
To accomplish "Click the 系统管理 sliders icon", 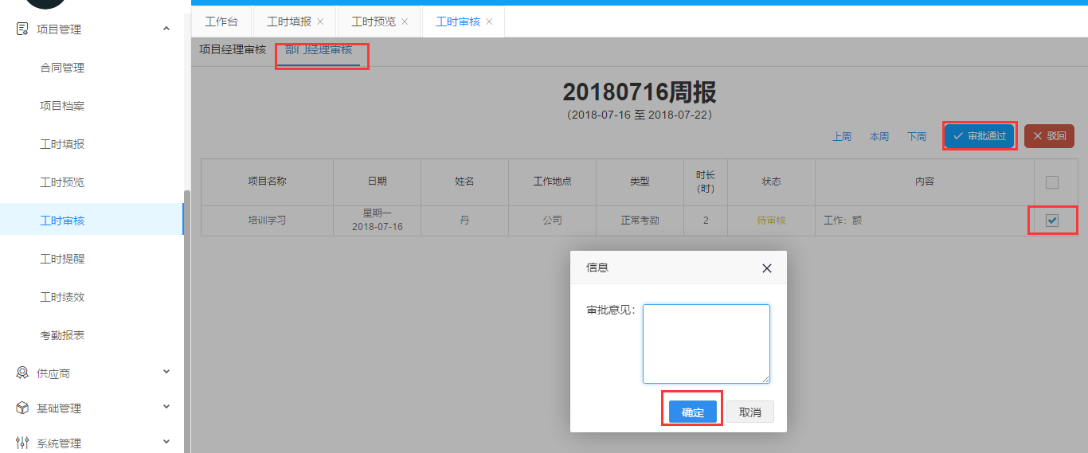I will (22, 443).
